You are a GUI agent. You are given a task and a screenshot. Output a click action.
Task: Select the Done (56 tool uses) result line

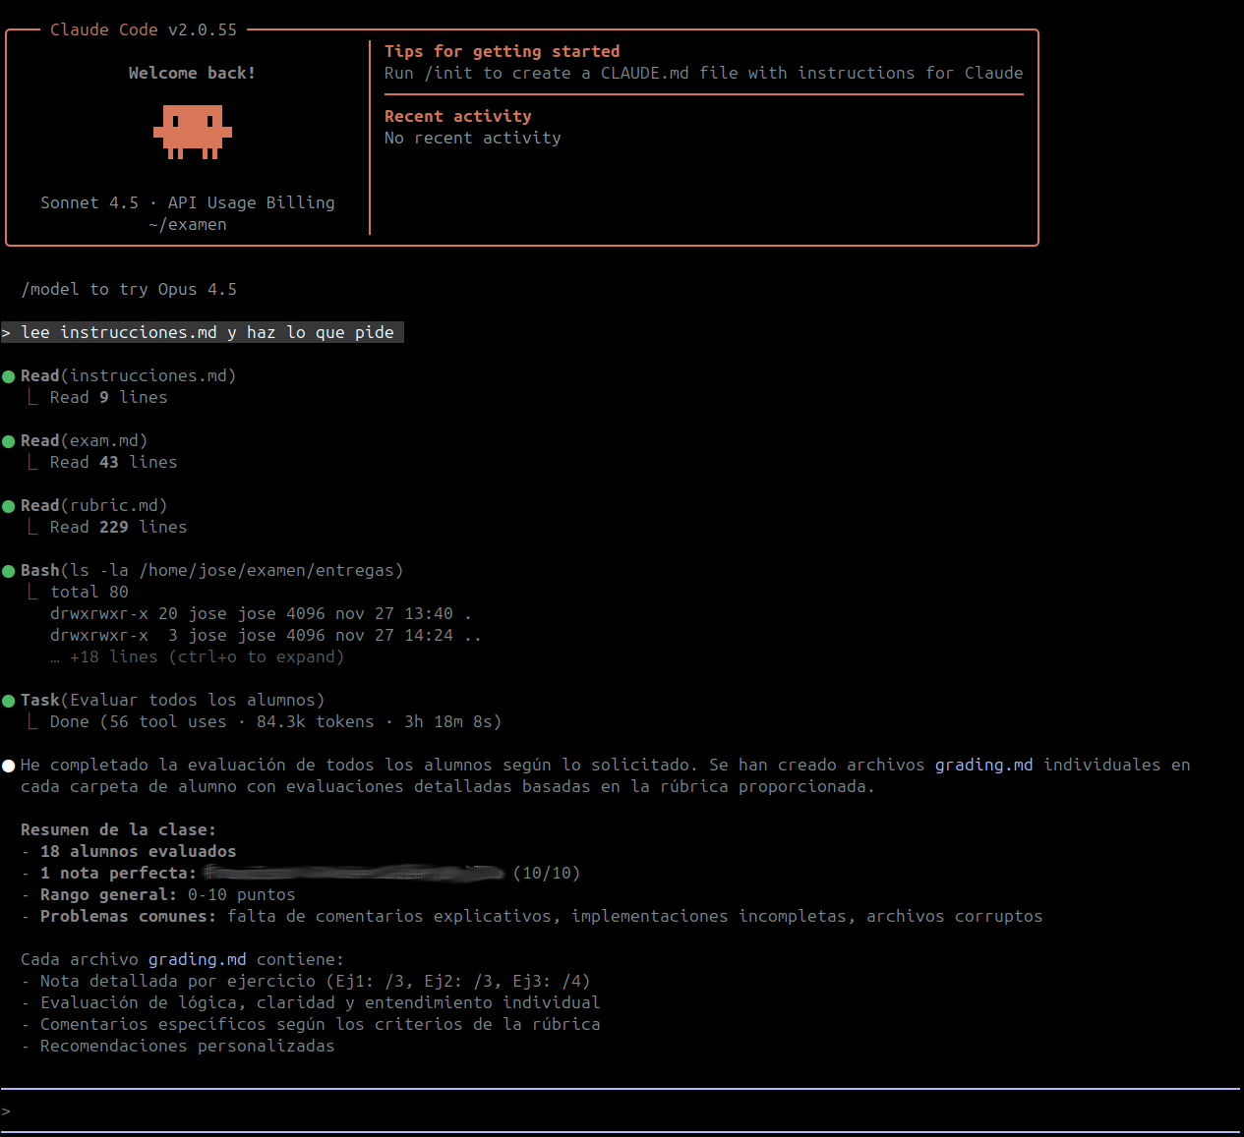[275, 722]
